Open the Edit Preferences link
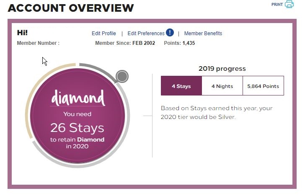The image size is (305, 196). coord(146,34)
